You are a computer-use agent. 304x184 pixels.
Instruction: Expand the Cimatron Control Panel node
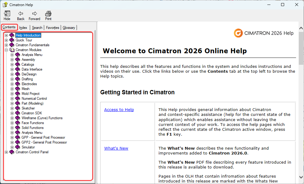point(6,152)
